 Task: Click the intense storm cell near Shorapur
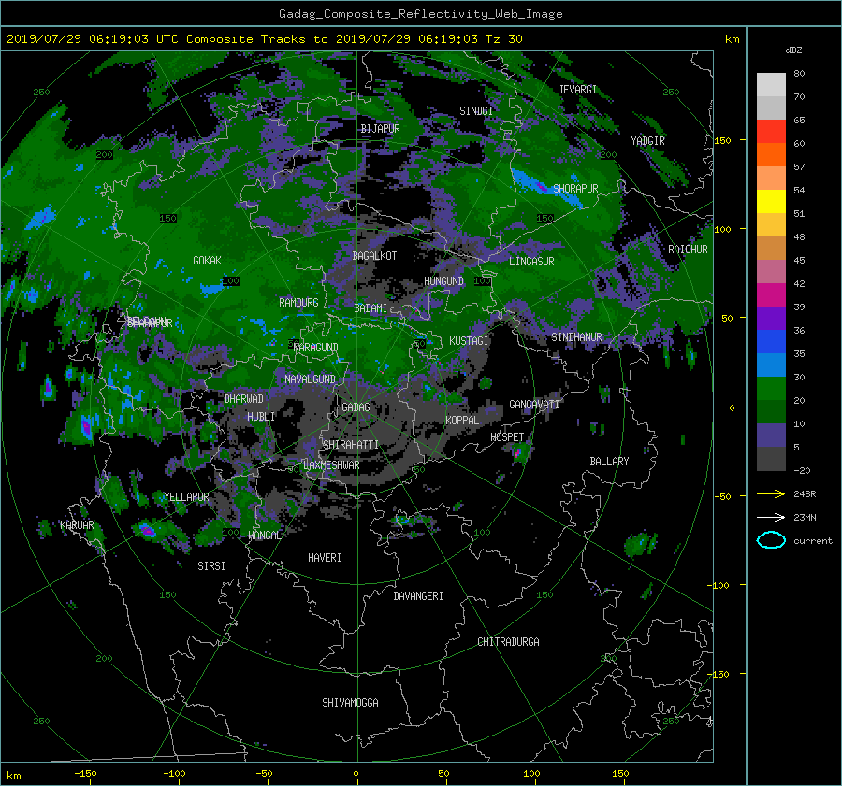pos(546,189)
